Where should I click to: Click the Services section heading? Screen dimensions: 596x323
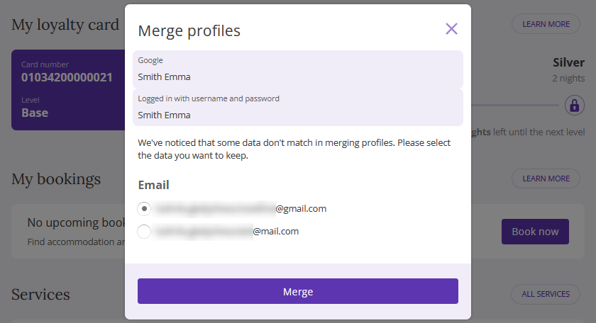click(x=40, y=295)
